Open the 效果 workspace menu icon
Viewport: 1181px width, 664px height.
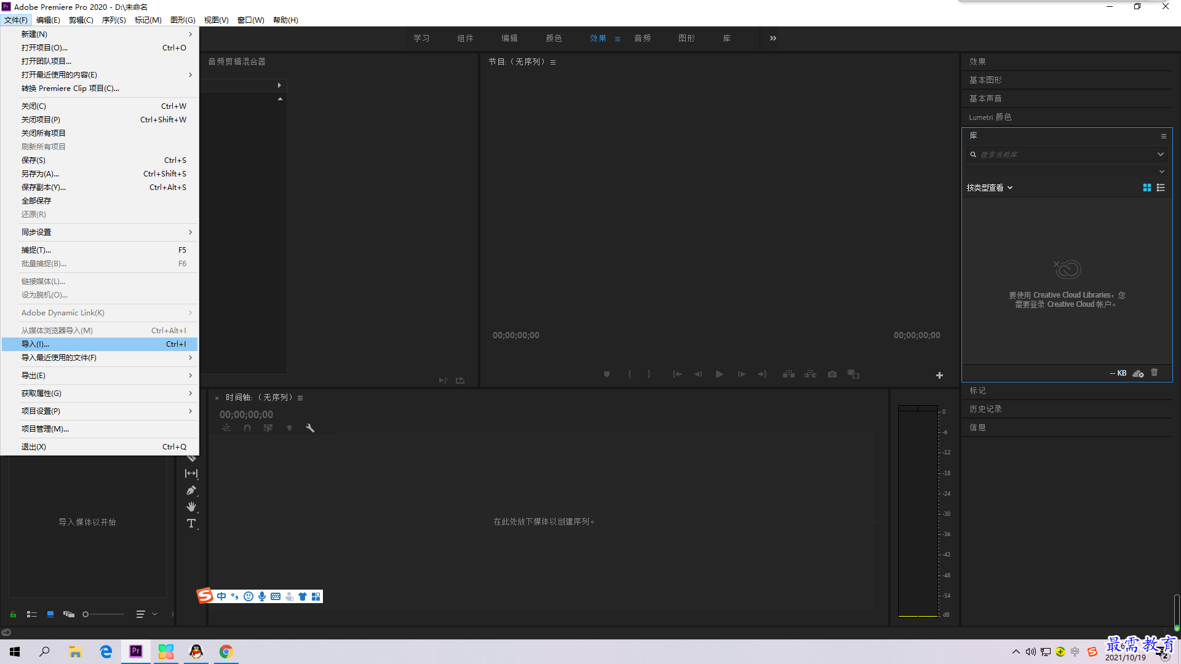point(618,39)
